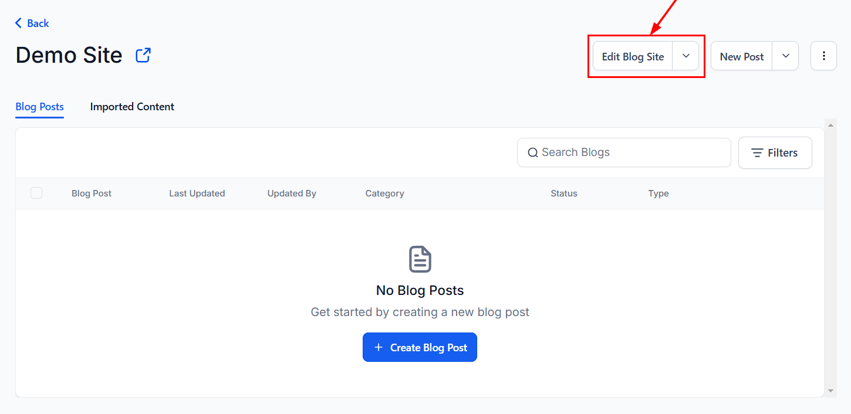Image resolution: width=851 pixels, height=414 pixels.
Task: Expand the New Post dropdown arrow
Action: click(x=785, y=56)
